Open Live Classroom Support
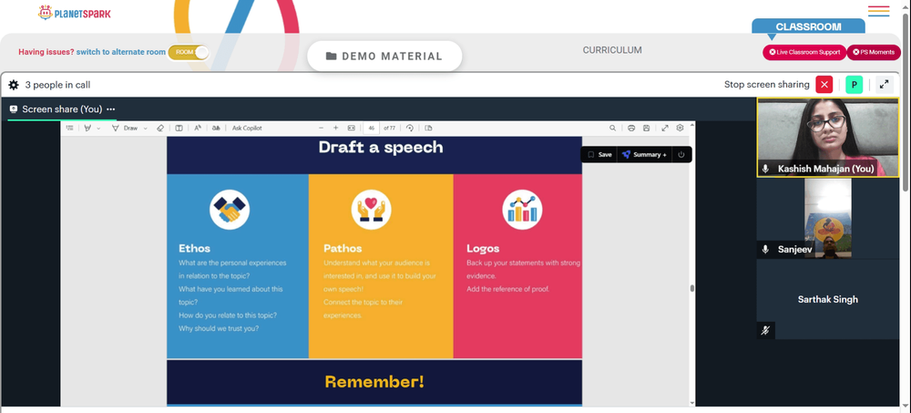This screenshot has height=413, width=911. pos(804,52)
